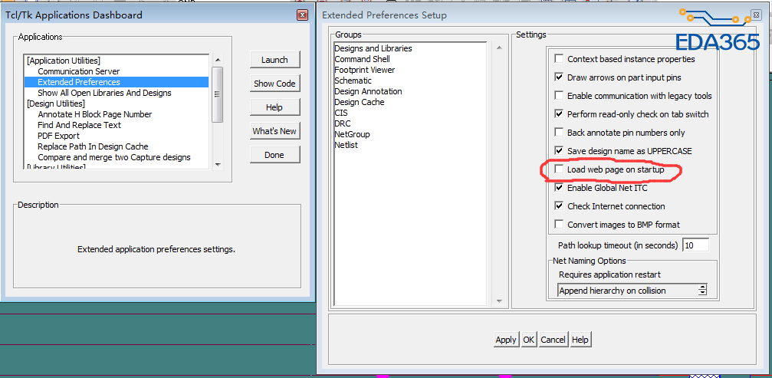Click the Done button
The height and width of the screenshot is (378, 772).
click(274, 155)
